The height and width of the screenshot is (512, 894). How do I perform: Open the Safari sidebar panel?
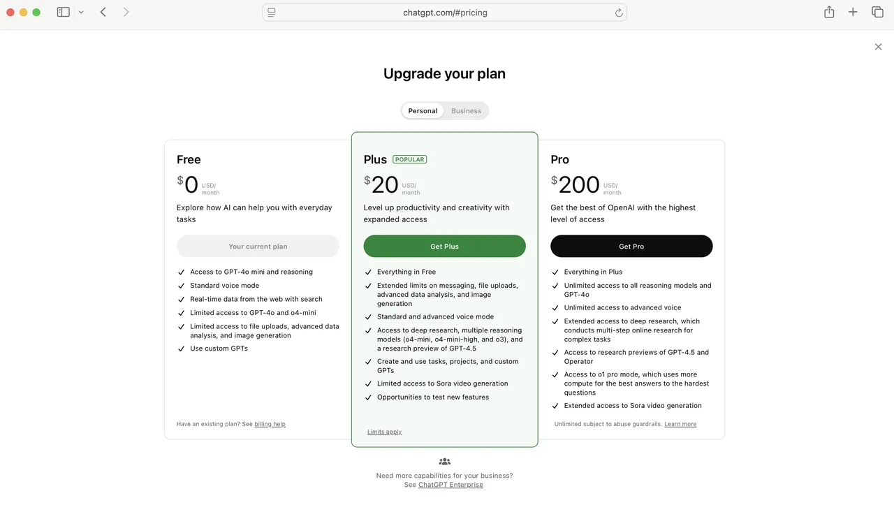coord(63,12)
